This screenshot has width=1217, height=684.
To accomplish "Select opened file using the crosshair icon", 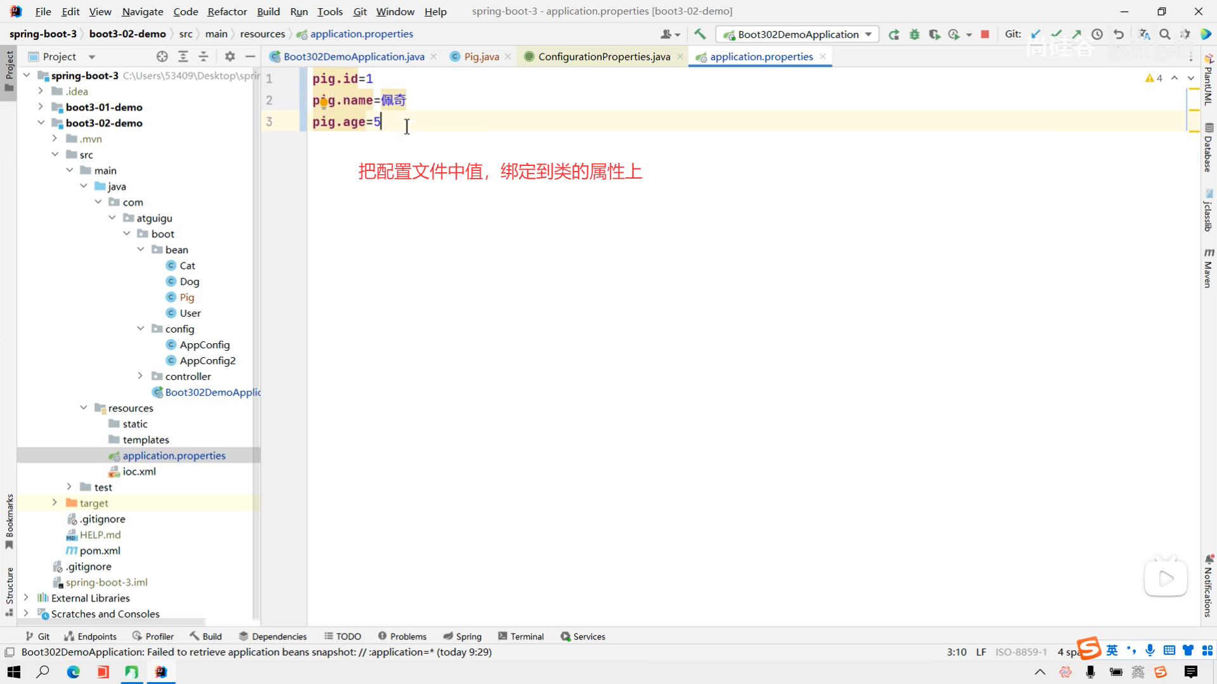I will (x=162, y=56).
